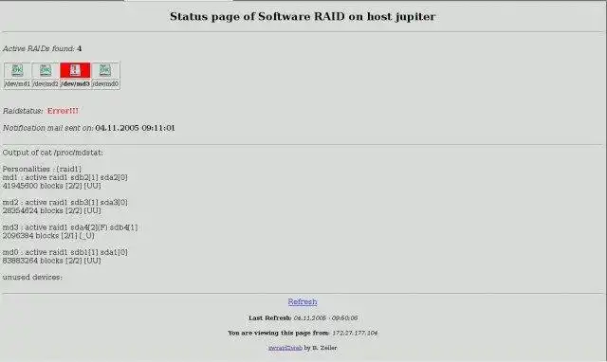Click the "md1 : active raid1 sdb2[1] sda2[0]" line
Image resolution: width=607 pixels, height=362 pixels.
point(65,177)
